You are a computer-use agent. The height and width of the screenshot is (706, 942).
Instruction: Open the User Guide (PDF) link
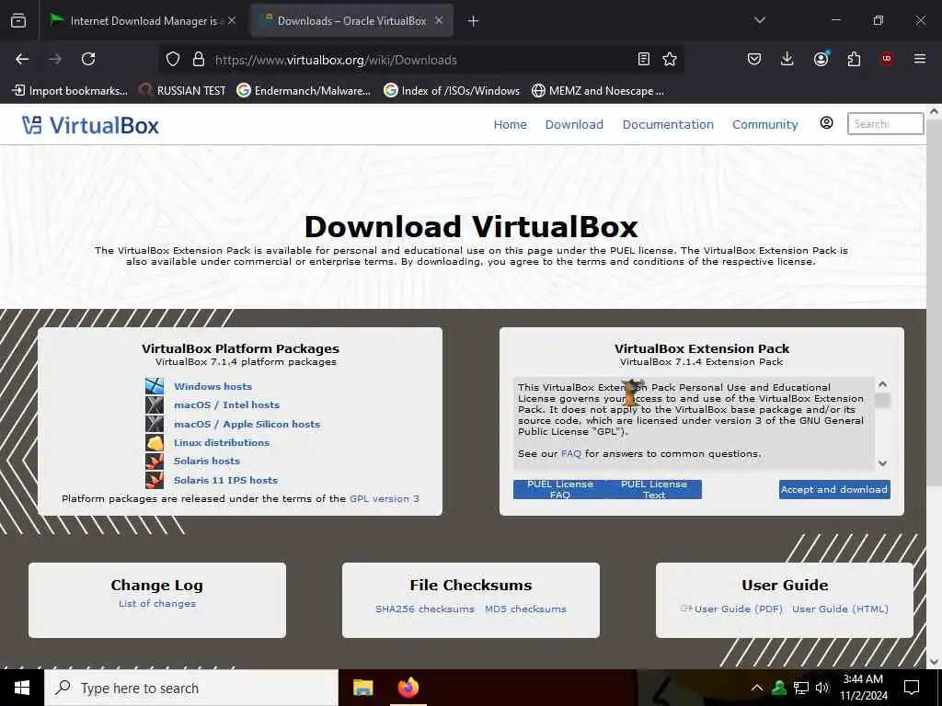click(739, 609)
